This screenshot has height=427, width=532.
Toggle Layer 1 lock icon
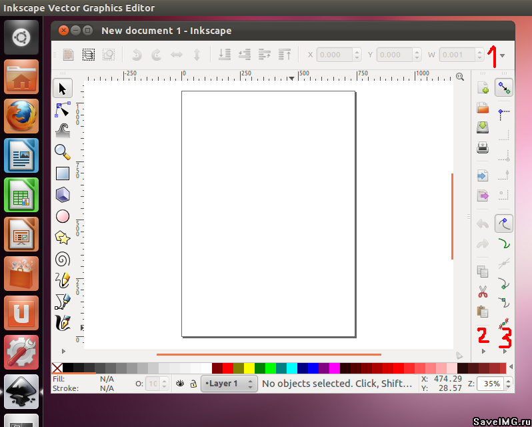[193, 384]
